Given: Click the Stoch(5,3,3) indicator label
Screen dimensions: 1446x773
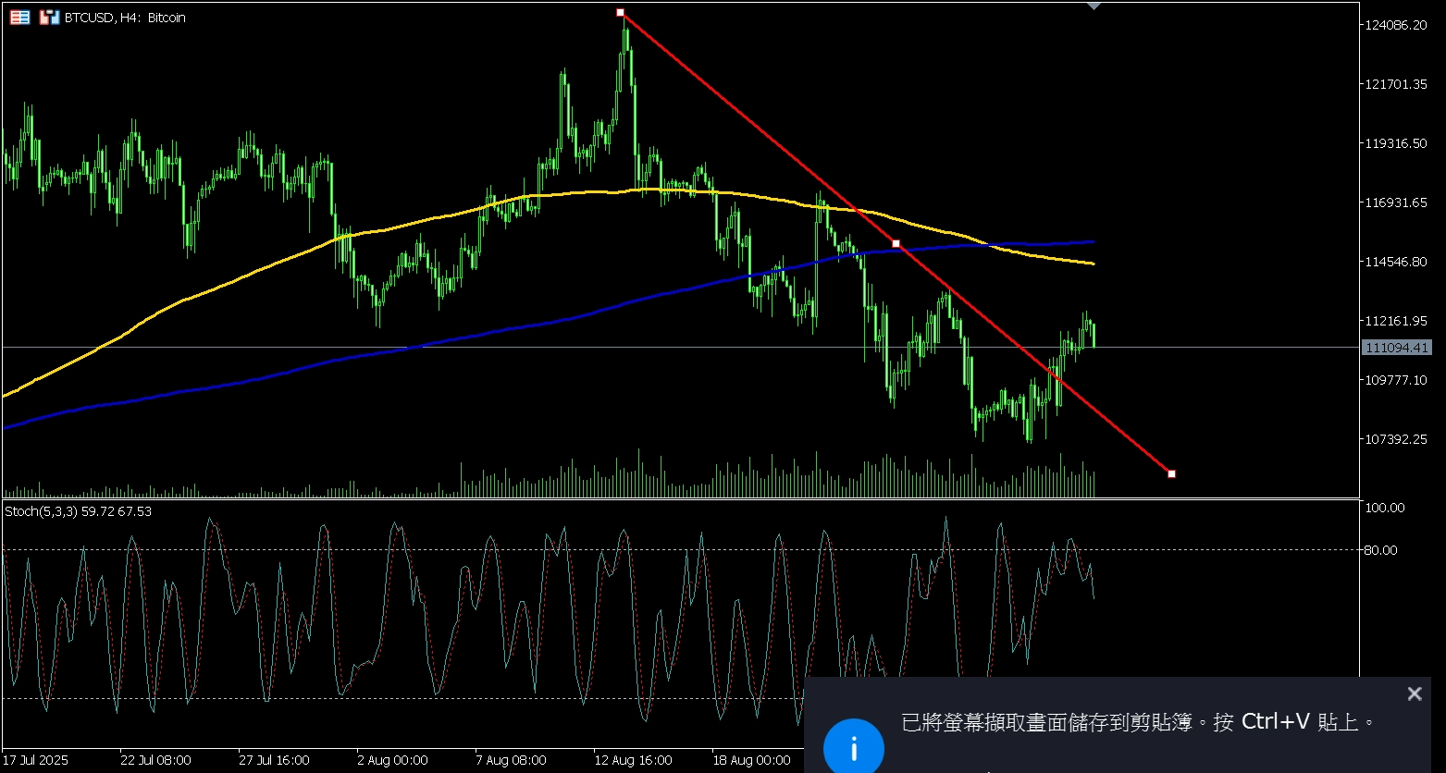Looking at the screenshot, I should 79,510.
